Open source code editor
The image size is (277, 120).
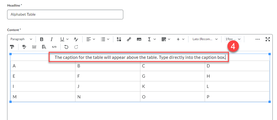click(x=54, y=47)
